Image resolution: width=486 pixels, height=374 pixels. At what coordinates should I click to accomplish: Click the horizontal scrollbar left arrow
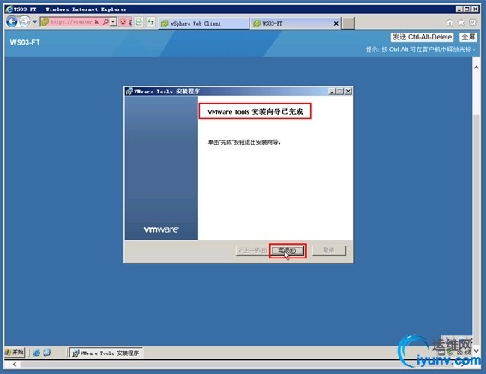15,365
